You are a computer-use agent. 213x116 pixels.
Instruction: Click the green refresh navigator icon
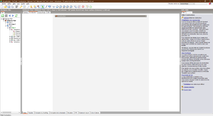point(17,16)
